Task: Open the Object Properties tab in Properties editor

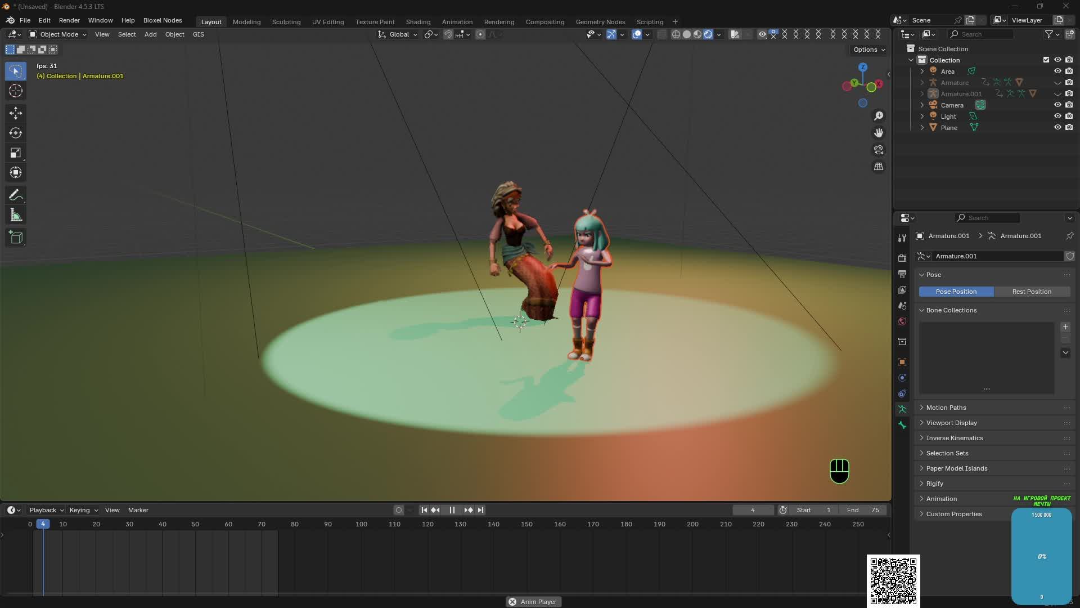Action: pos(902,361)
